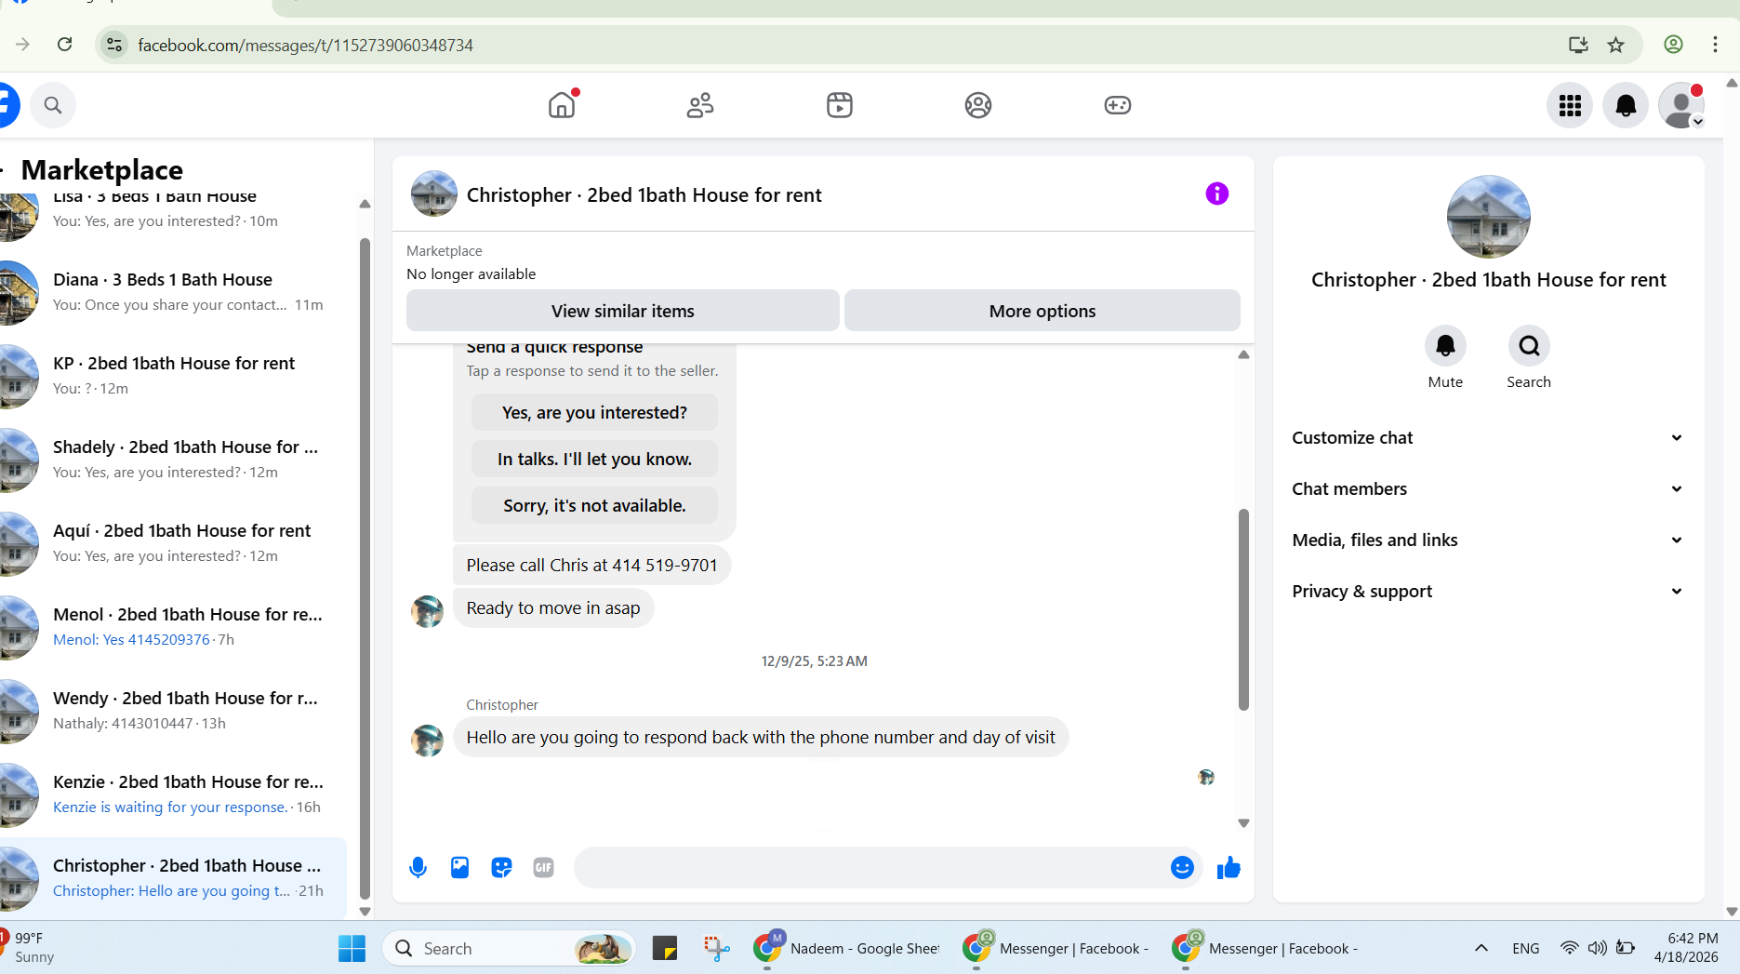Viewport: 1740px width, 974px height.
Task: Click the voice clip microphone icon
Action: tap(418, 868)
